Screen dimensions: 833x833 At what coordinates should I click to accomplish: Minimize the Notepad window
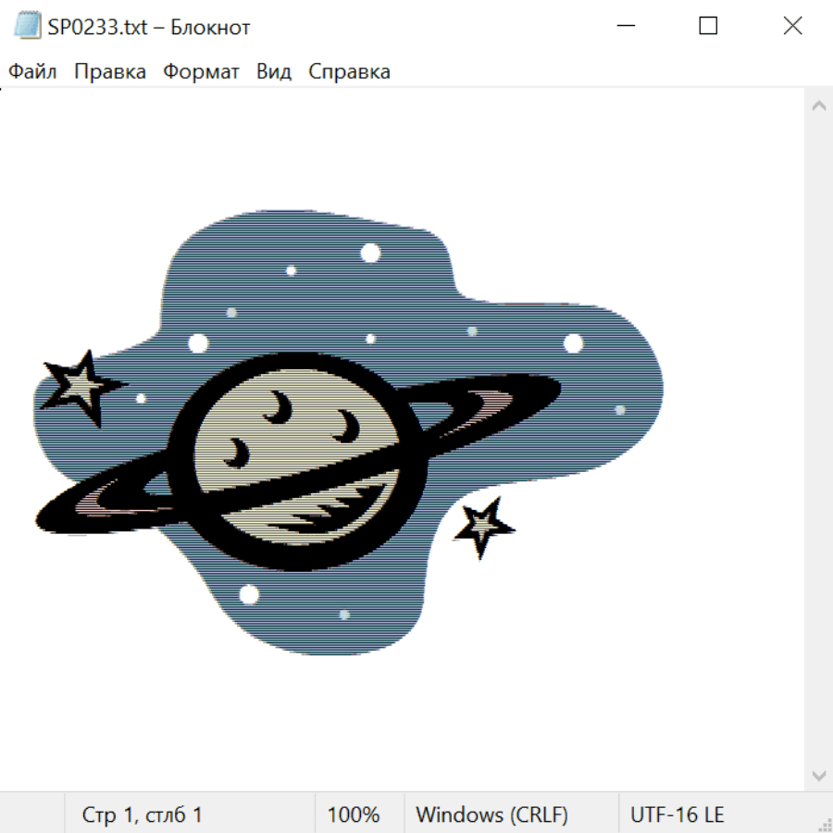[626, 27]
